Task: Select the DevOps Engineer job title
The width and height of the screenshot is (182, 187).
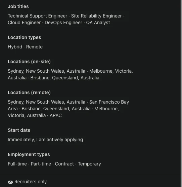Action: coord(63,23)
